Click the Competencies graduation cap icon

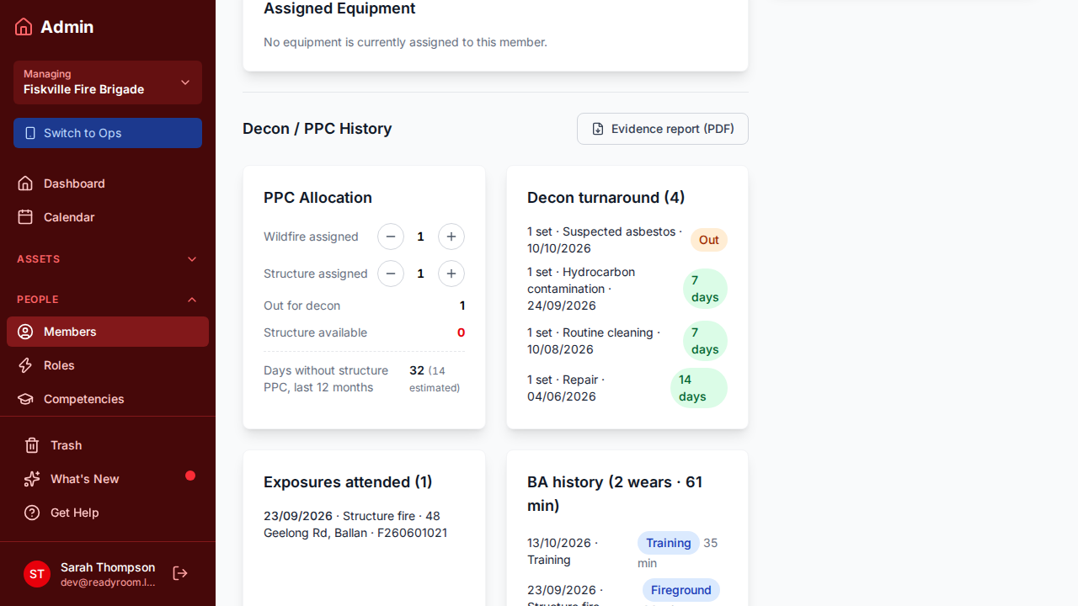coord(25,399)
